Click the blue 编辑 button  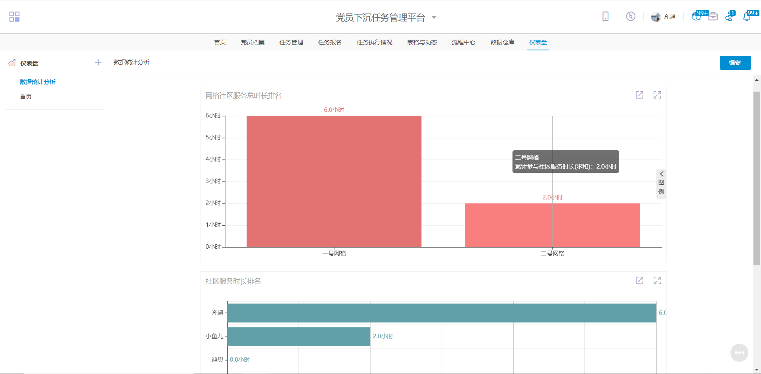point(735,63)
